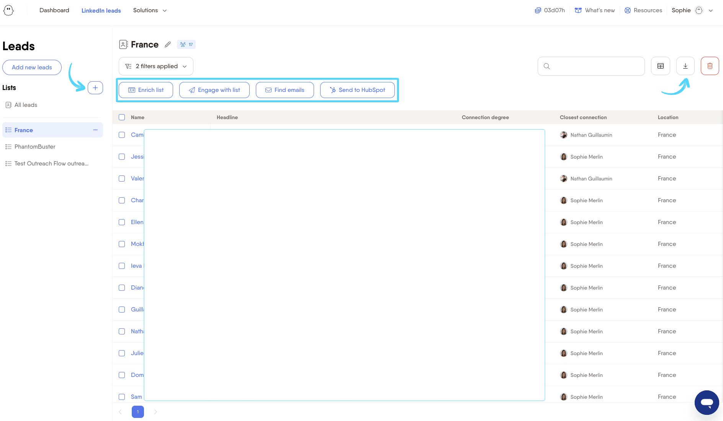This screenshot has height=421, width=723.
Task: Go to the Dashboard tab
Action: pos(54,10)
